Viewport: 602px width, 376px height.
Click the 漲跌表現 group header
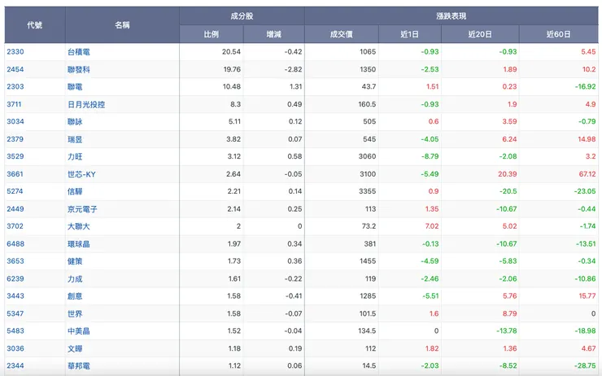click(451, 16)
